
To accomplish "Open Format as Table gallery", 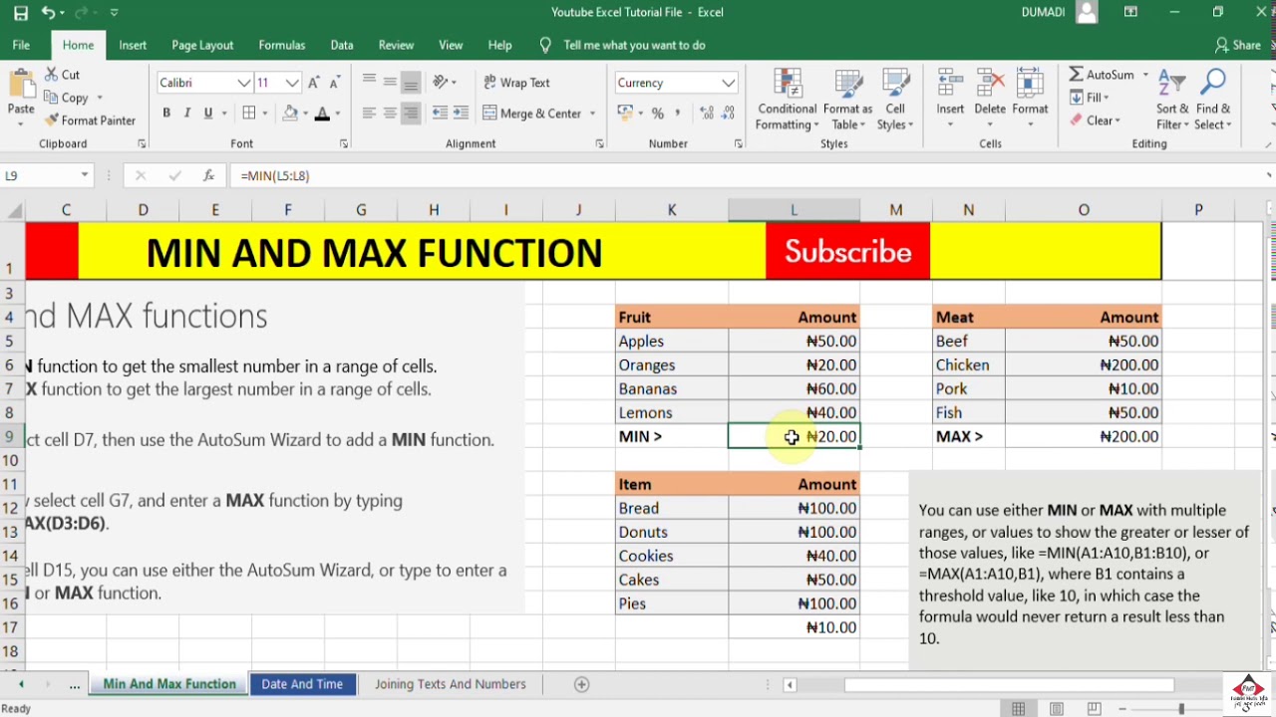I will tap(847, 98).
